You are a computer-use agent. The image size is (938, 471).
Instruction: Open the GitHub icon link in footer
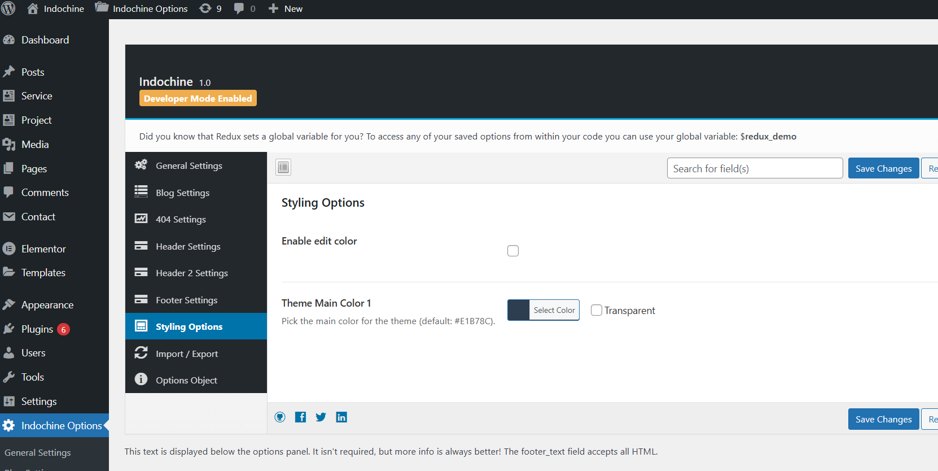280,417
